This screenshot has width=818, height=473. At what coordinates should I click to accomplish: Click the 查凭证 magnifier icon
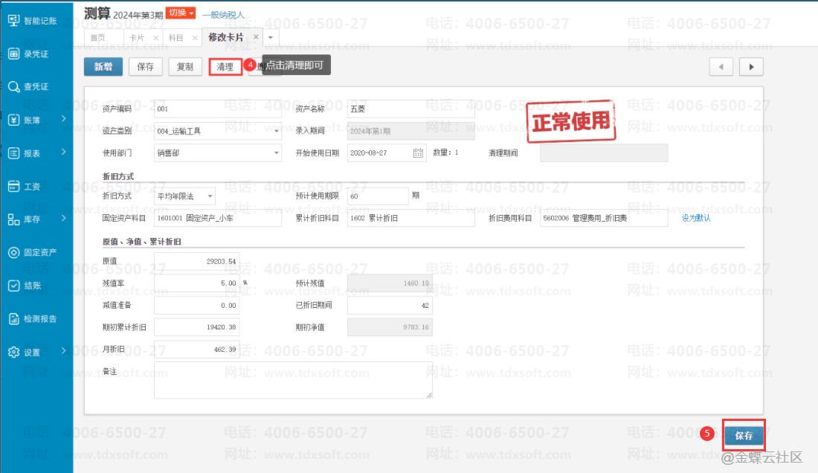[13, 87]
